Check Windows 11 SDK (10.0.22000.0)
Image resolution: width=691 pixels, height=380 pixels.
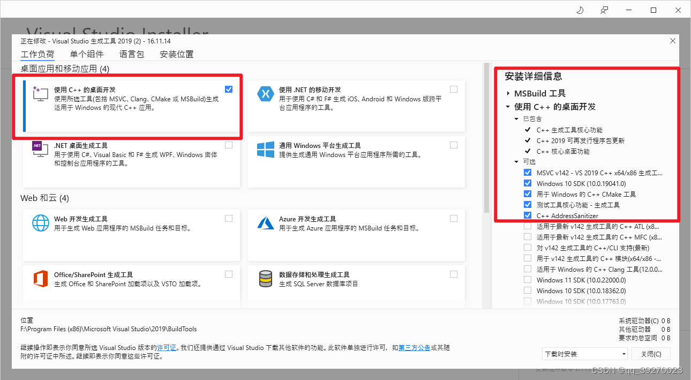pyautogui.click(x=528, y=280)
